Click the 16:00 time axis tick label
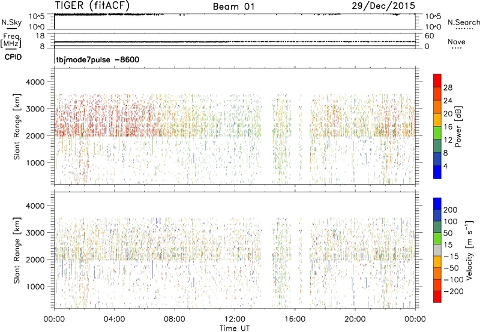The width and height of the screenshot is (480, 332). 295,319
